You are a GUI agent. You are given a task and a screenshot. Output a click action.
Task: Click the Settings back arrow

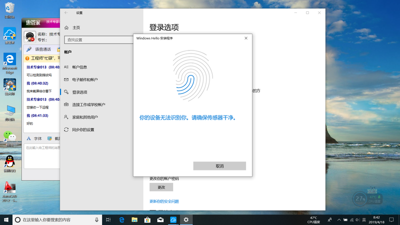66,12
